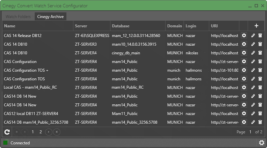
Task: Delete the CAS Configuration TOS + entry
Action: tap(260, 70)
